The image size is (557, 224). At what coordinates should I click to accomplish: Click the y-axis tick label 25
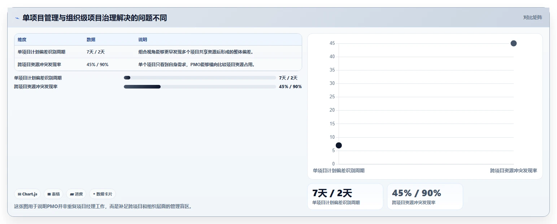(332, 97)
